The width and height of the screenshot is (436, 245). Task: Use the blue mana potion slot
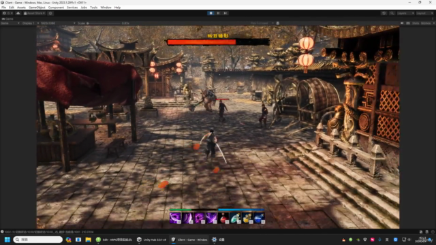259,218
